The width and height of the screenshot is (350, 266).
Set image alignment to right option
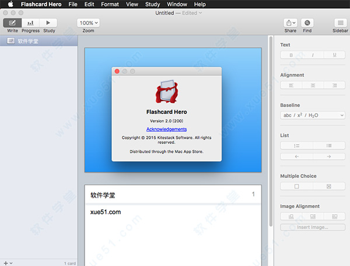coord(334,216)
